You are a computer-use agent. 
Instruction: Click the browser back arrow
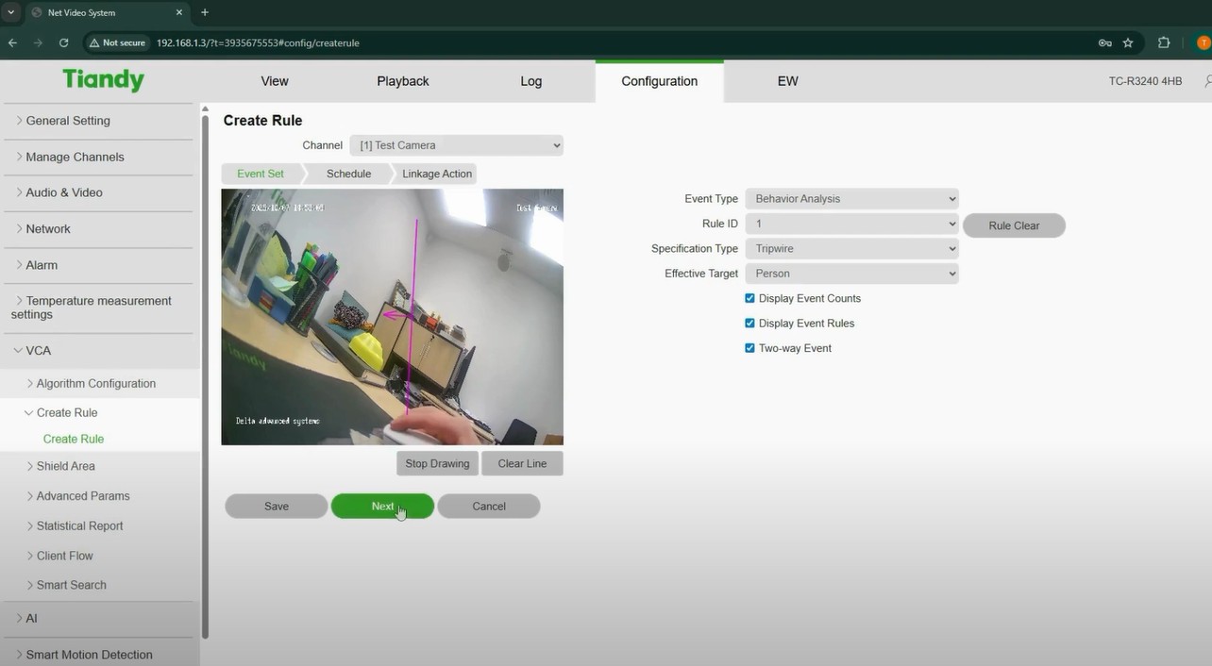coord(11,42)
